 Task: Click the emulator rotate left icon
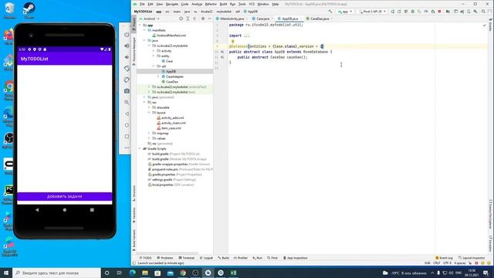click(x=127, y=69)
